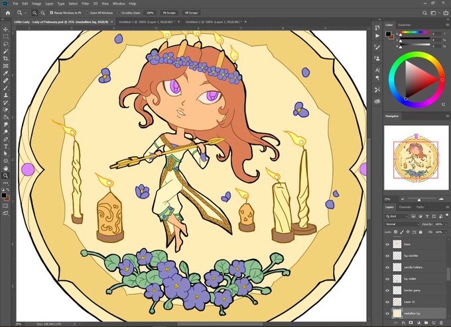Select the Brush tool
The image size is (451, 327).
[5, 88]
